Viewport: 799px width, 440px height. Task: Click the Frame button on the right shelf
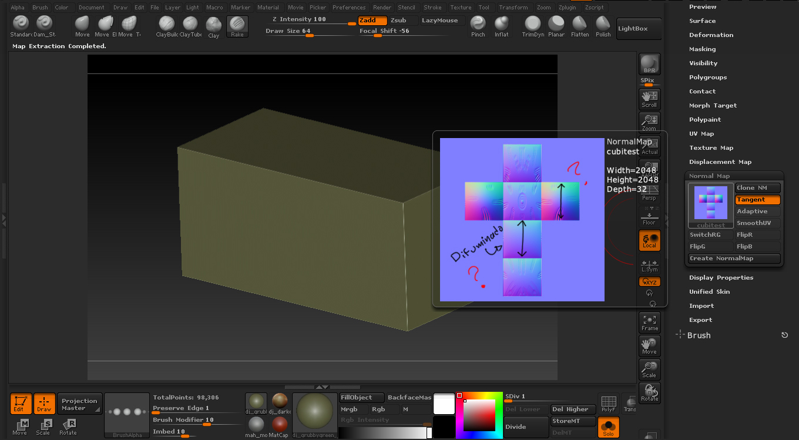(x=649, y=323)
